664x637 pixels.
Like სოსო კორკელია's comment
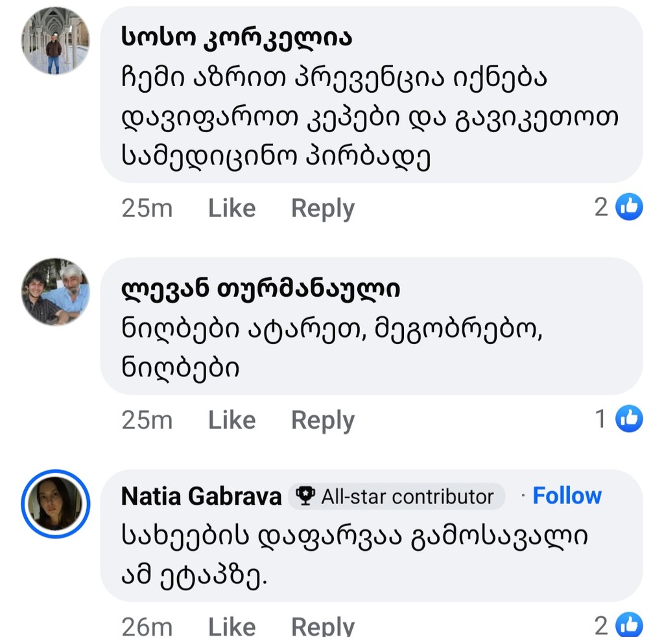click(231, 208)
